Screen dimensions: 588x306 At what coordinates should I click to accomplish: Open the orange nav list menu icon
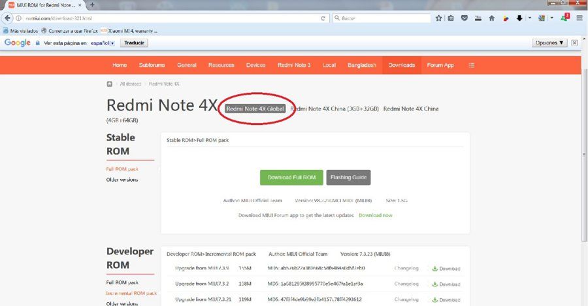472,65
